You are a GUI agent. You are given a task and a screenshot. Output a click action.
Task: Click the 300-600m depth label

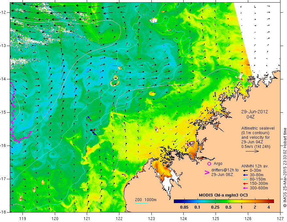259,188
